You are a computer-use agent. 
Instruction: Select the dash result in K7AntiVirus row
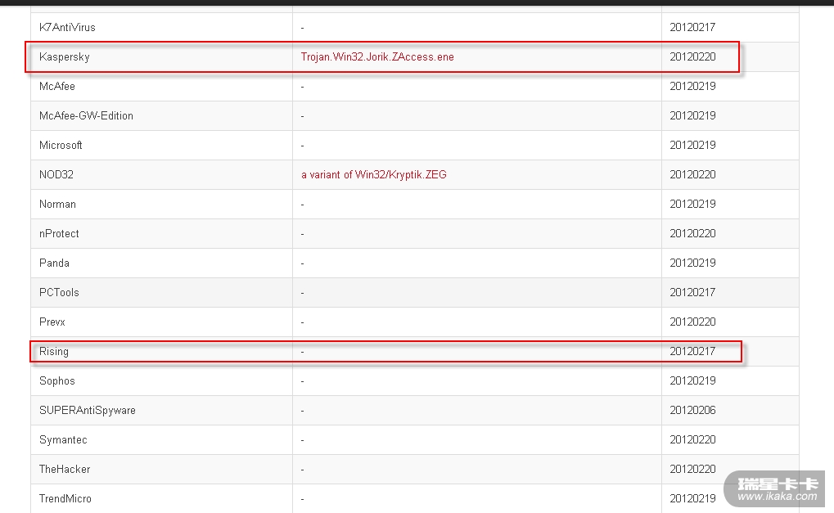[x=303, y=28]
